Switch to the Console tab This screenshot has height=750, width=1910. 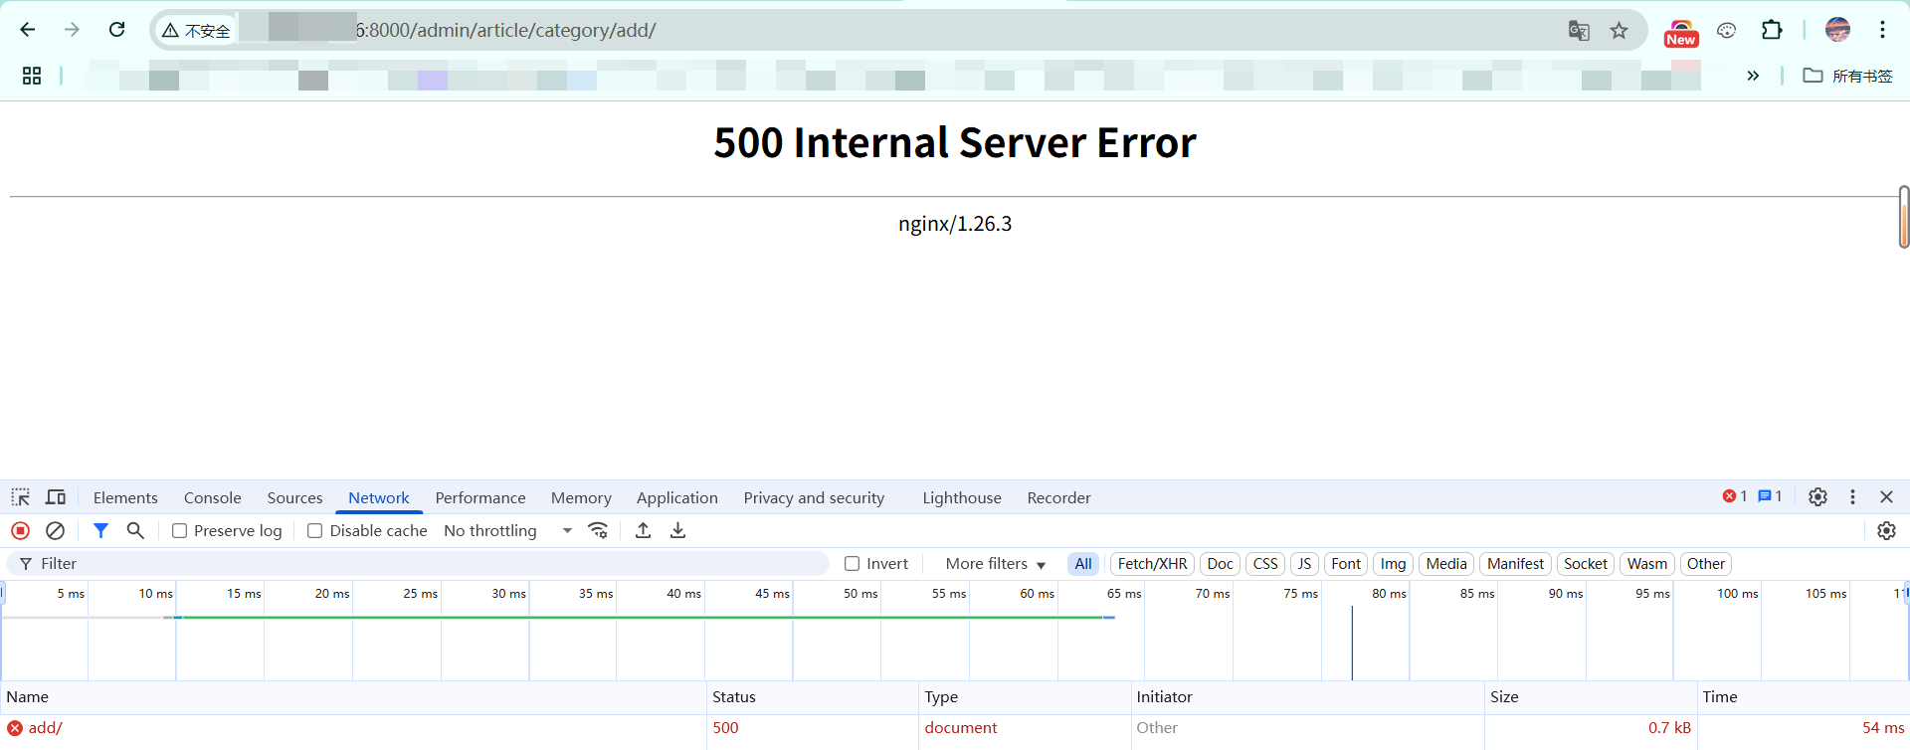click(x=212, y=497)
